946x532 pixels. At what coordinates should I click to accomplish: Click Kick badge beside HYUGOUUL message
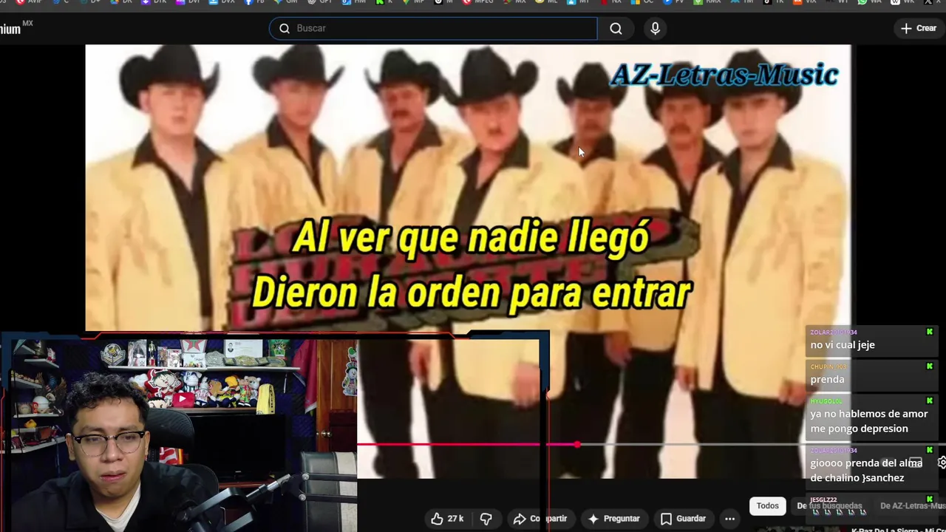(930, 401)
